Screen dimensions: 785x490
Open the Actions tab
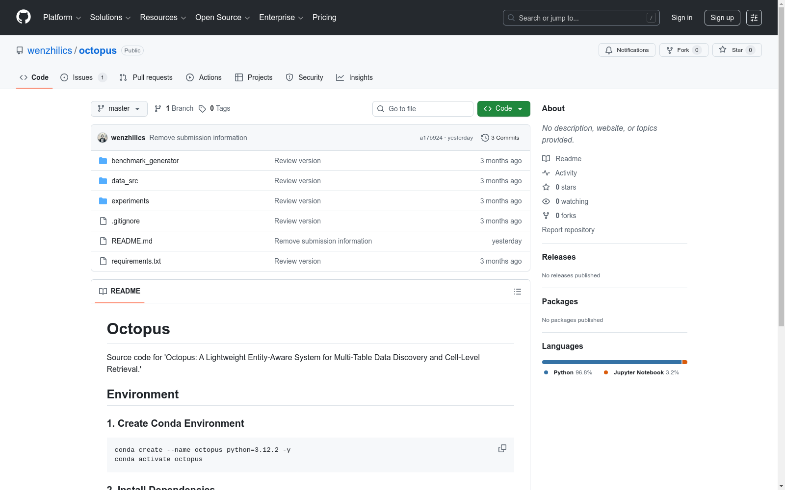click(204, 77)
